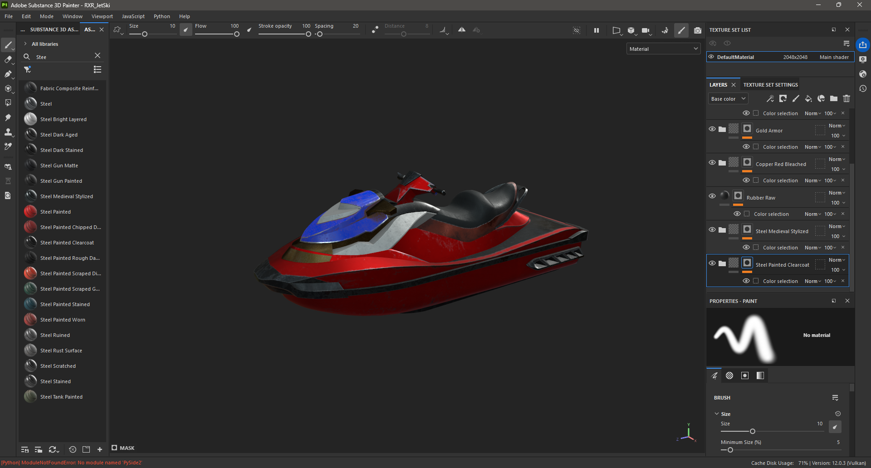
Task: Open the 3D/2D view mode cube icon
Action: 631,30
